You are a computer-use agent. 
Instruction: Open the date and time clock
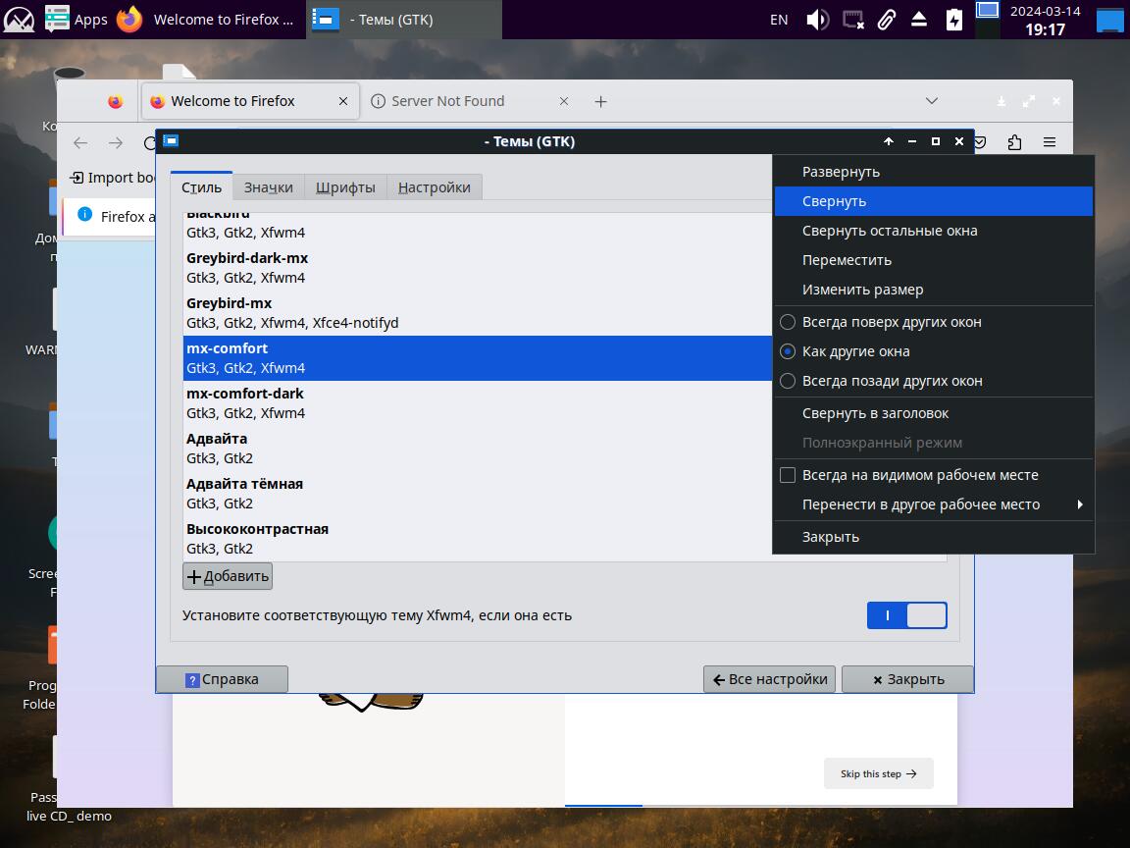click(1045, 21)
